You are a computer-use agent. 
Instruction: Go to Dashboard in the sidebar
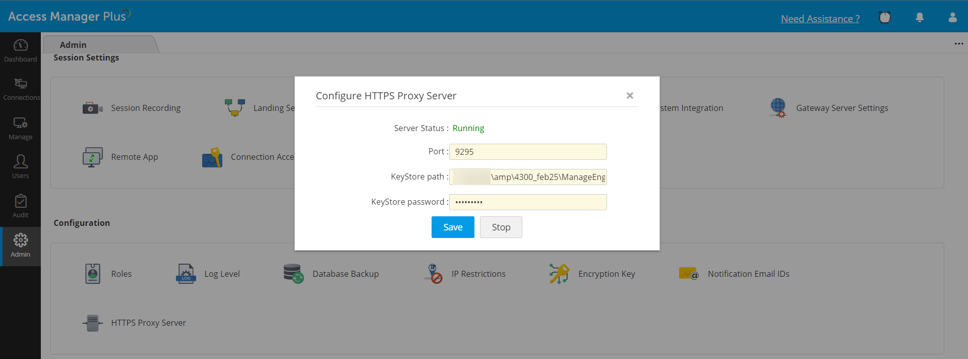click(21, 51)
